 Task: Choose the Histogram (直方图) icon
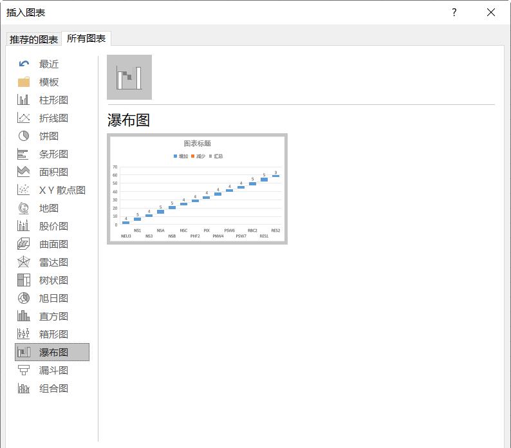pos(23,316)
